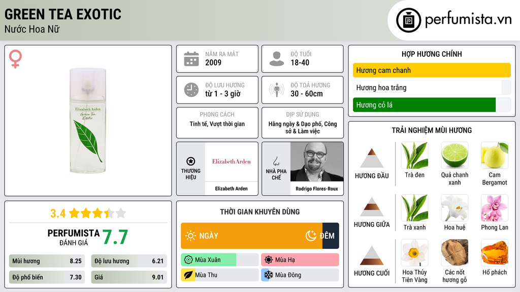
Task: Click the Trà đen note image
Action: click(x=414, y=156)
